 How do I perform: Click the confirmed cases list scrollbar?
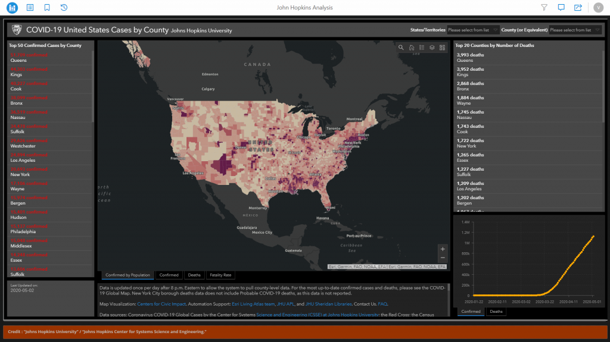[x=92, y=86]
